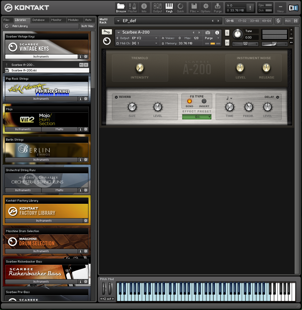Open the Scarbee A-200 folder dropdown arrow
Viewport: 302px width, 310px height.
point(81,65)
